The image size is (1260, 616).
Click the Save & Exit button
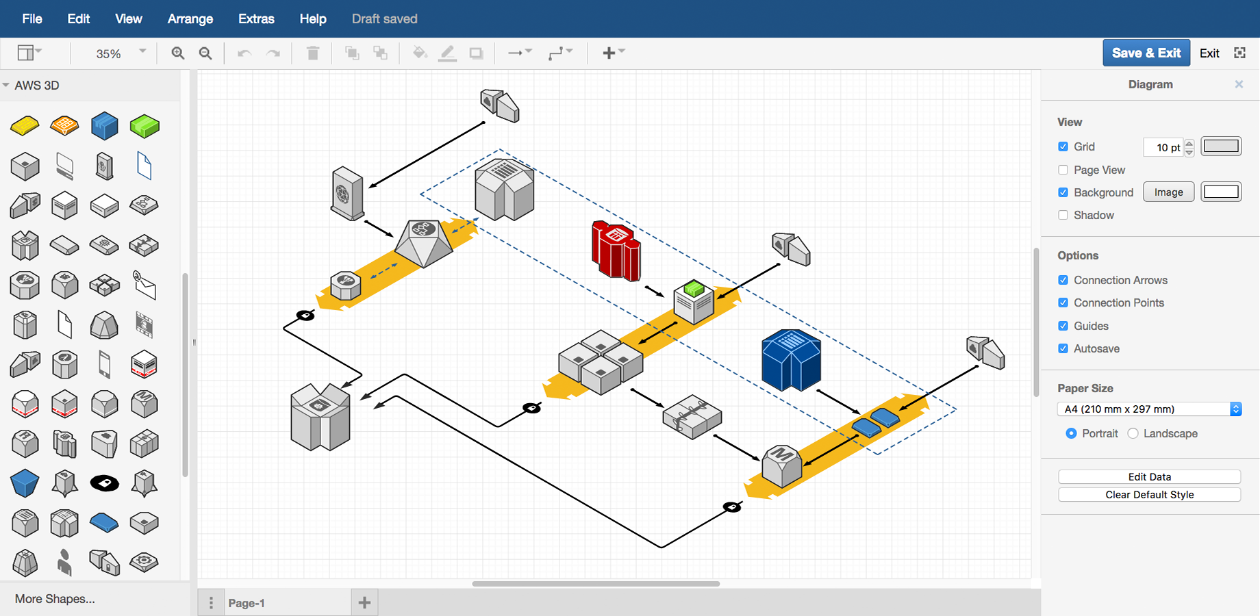pyautogui.click(x=1146, y=53)
